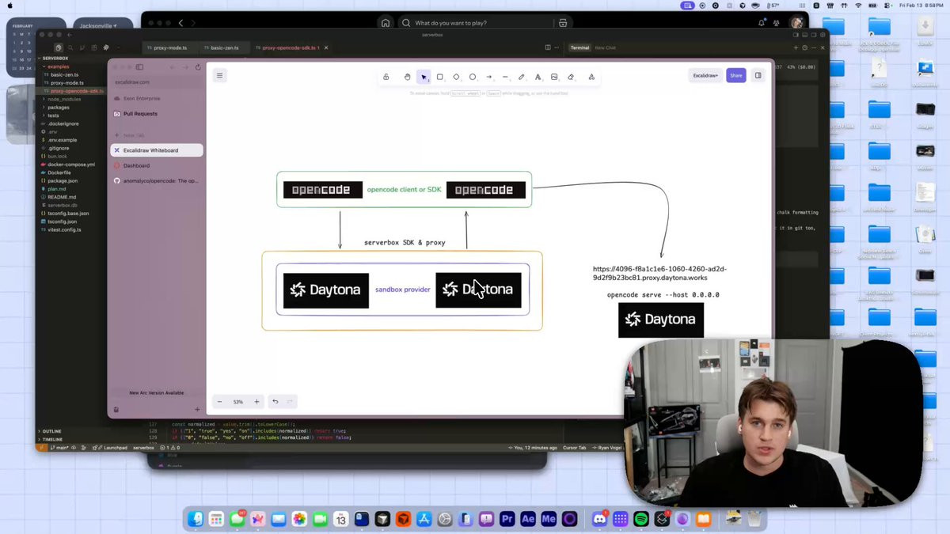Image resolution: width=950 pixels, height=534 pixels.
Task: Select the Insert image tool
Action: click(554, 77)
